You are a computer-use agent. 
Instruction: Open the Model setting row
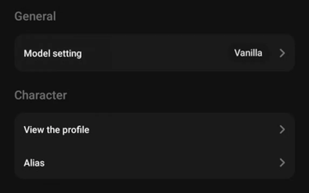click(x=154, y=53)
